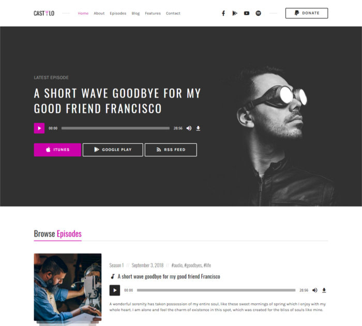Open the Google Play icon in header
Viewport: 362px width, 326px height.
coord(235,13)
